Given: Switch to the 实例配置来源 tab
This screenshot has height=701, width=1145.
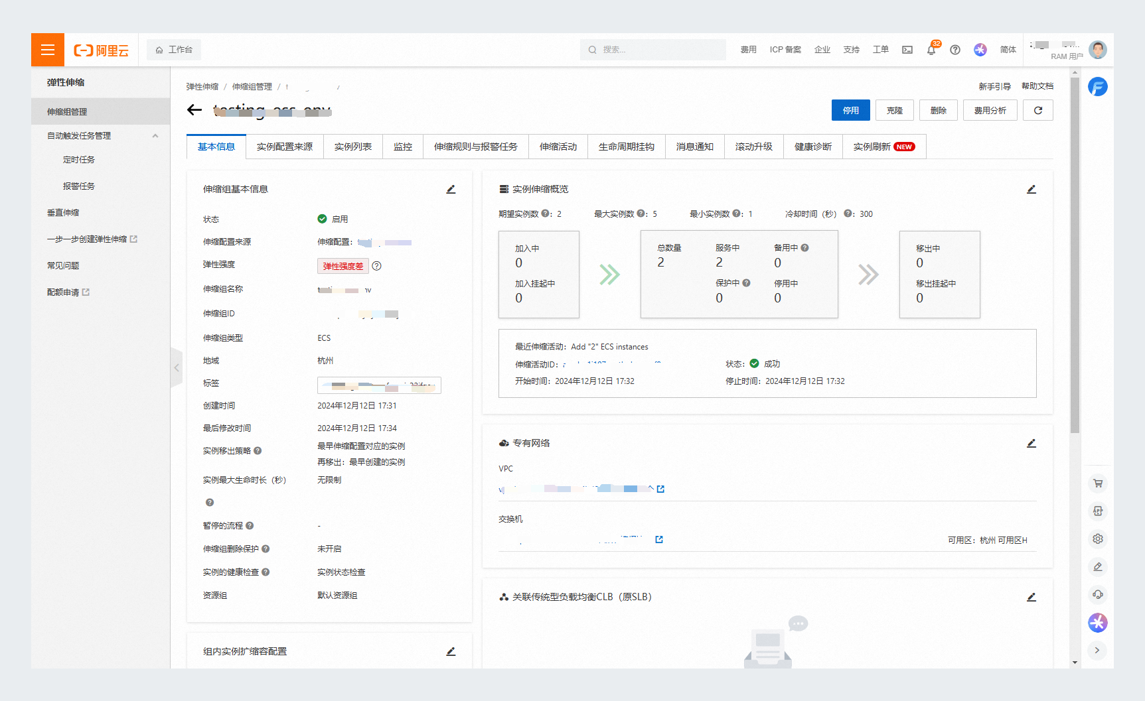Looking at the screenshot, I should (x=285, y=147).
